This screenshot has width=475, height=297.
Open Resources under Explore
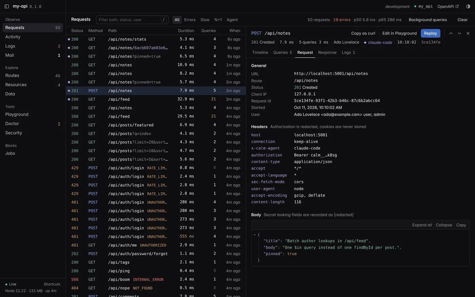pos(33,85)
